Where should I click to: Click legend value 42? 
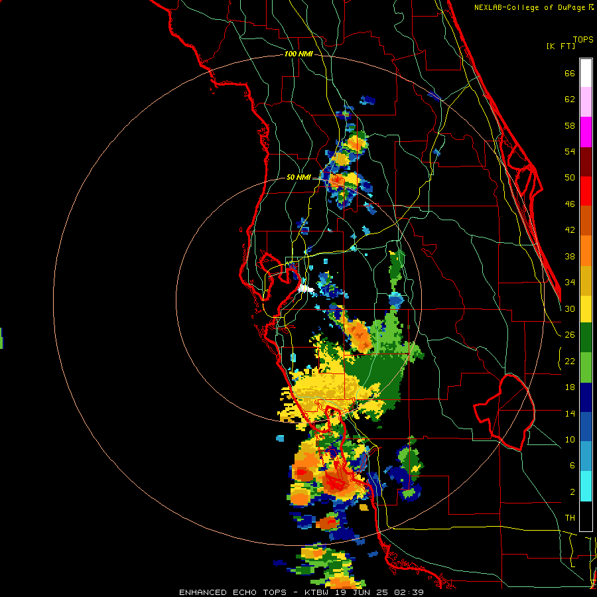point(570,230)
